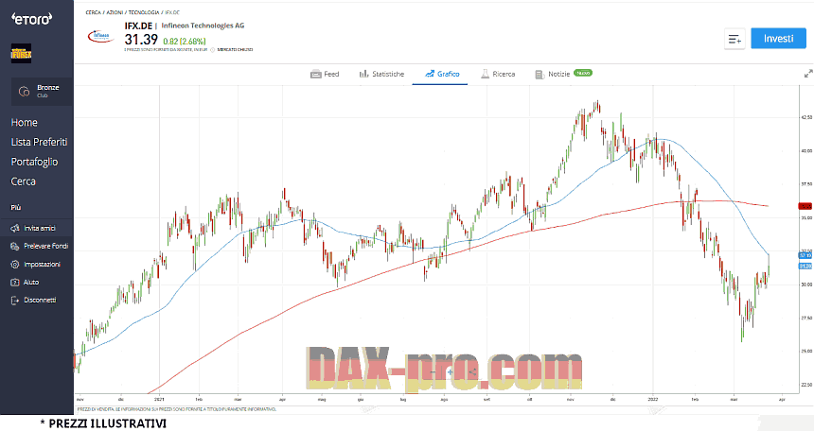814x431 pixels.
Task: Open Impostazioni settings gear item
Action: [35, 265]
